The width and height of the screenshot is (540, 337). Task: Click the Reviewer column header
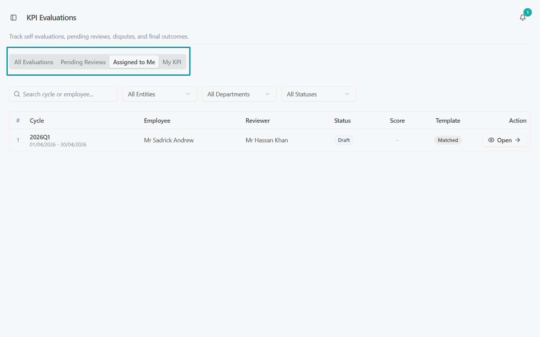click(x=258, y=121)
